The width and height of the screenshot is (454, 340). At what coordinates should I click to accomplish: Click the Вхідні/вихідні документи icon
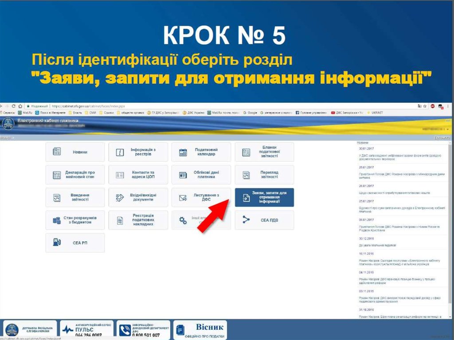click(x=120, y=198)
